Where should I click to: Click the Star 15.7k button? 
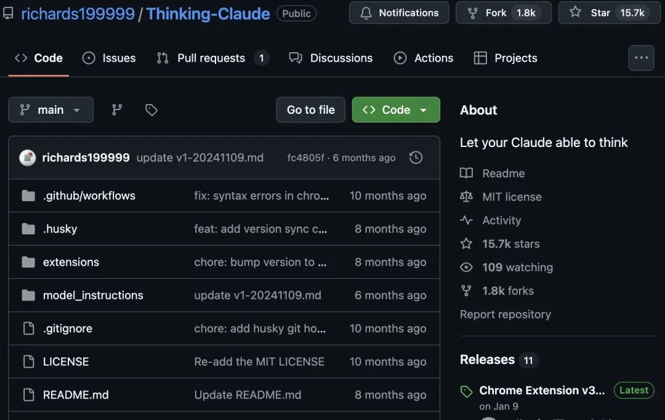(610, 13)
